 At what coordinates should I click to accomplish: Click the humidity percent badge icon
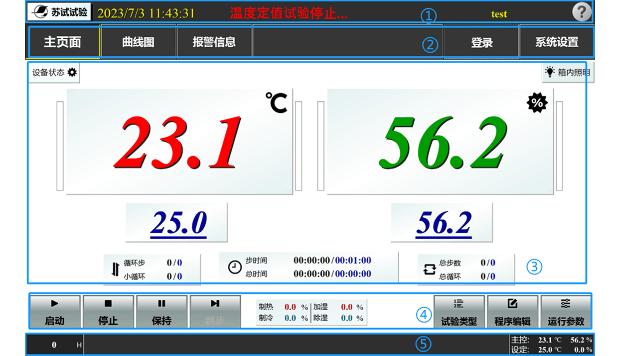click(537, 103)
